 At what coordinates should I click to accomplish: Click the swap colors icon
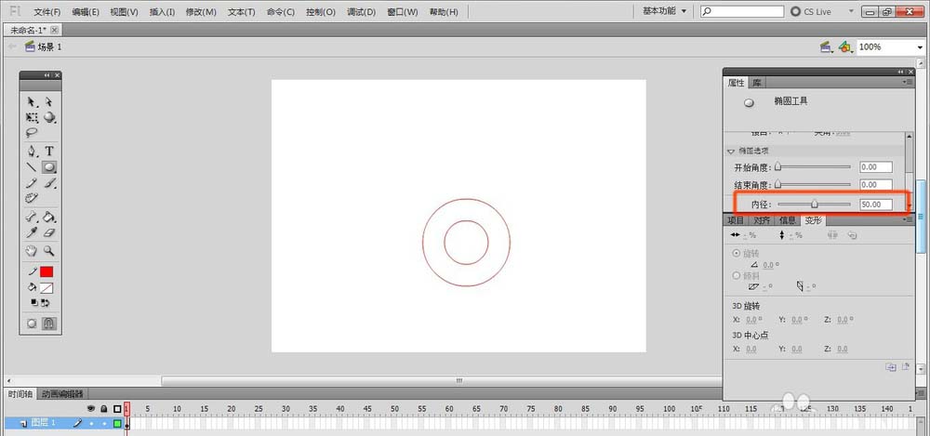pos(46,302)
